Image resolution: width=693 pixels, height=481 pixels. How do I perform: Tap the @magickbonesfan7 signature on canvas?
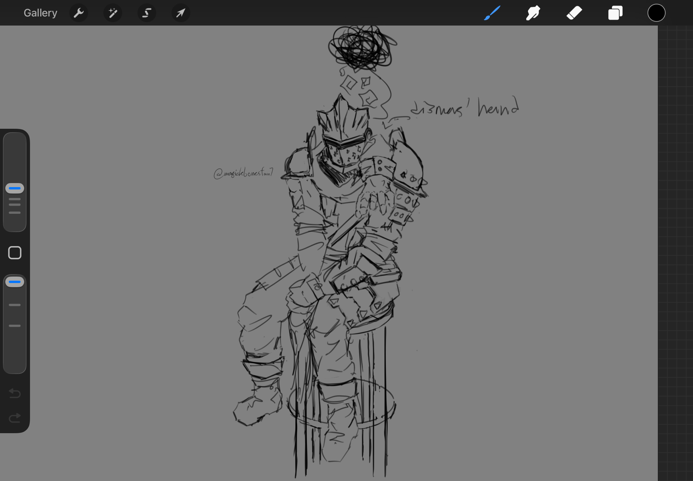(x=243, y=173)
